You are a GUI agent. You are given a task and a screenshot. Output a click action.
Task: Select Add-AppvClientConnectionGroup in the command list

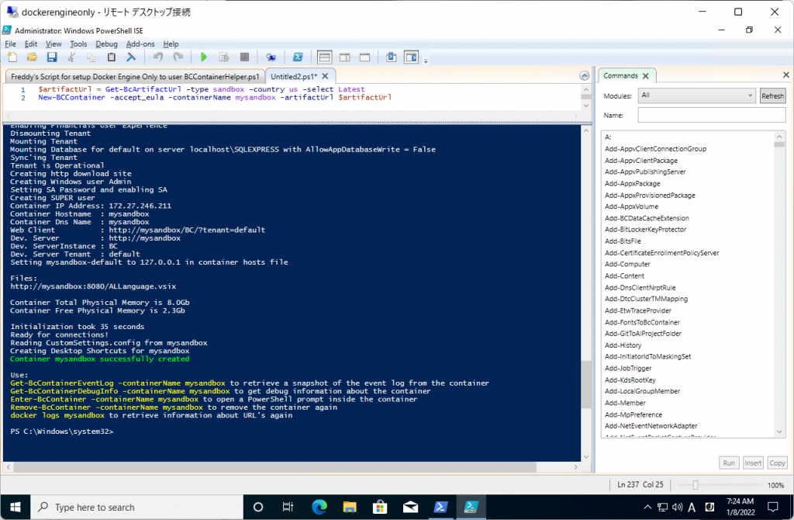(655, 149)
